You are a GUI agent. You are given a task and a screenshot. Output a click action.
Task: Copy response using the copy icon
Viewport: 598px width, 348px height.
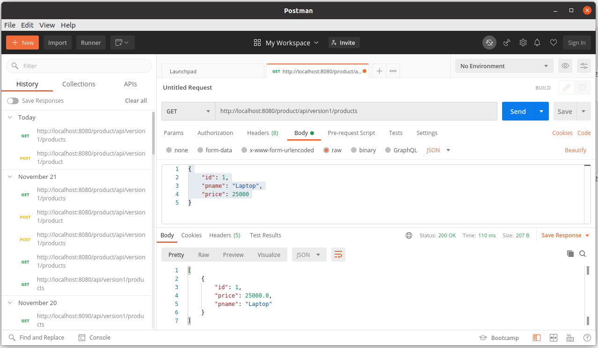tap(570, 254)
